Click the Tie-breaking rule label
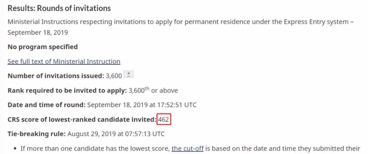The image size is (380, 154). (37, 134)
